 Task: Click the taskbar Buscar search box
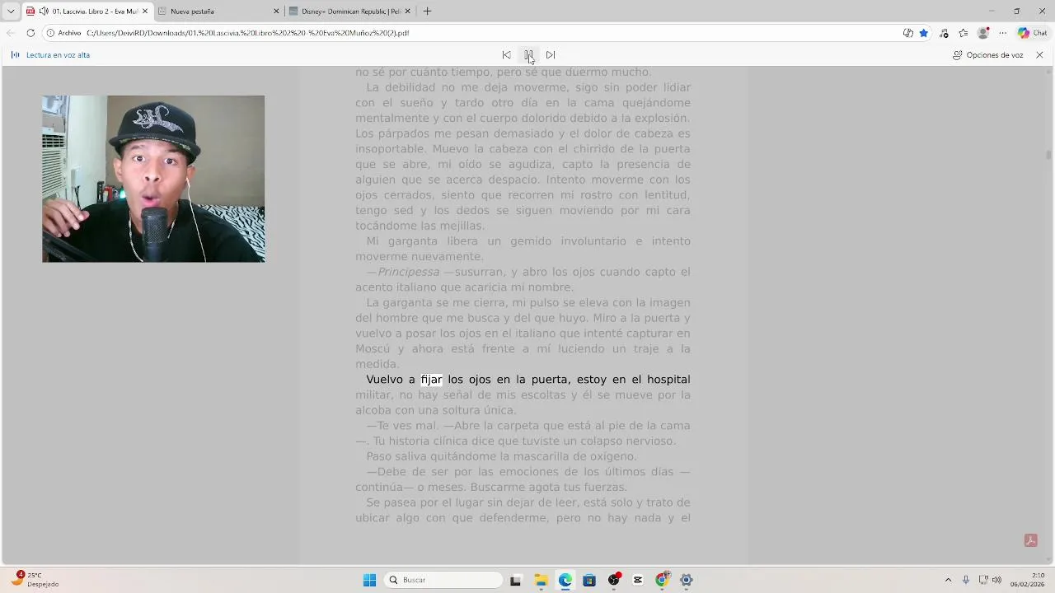[445, 580]
